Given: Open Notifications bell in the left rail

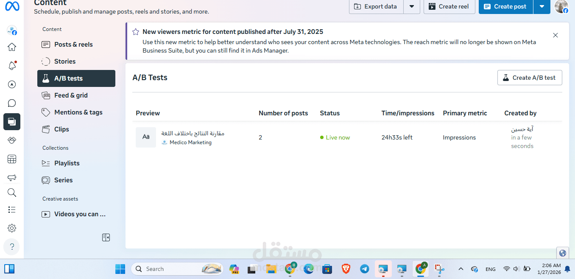Looking at the screenshot, I should point(12,66).
